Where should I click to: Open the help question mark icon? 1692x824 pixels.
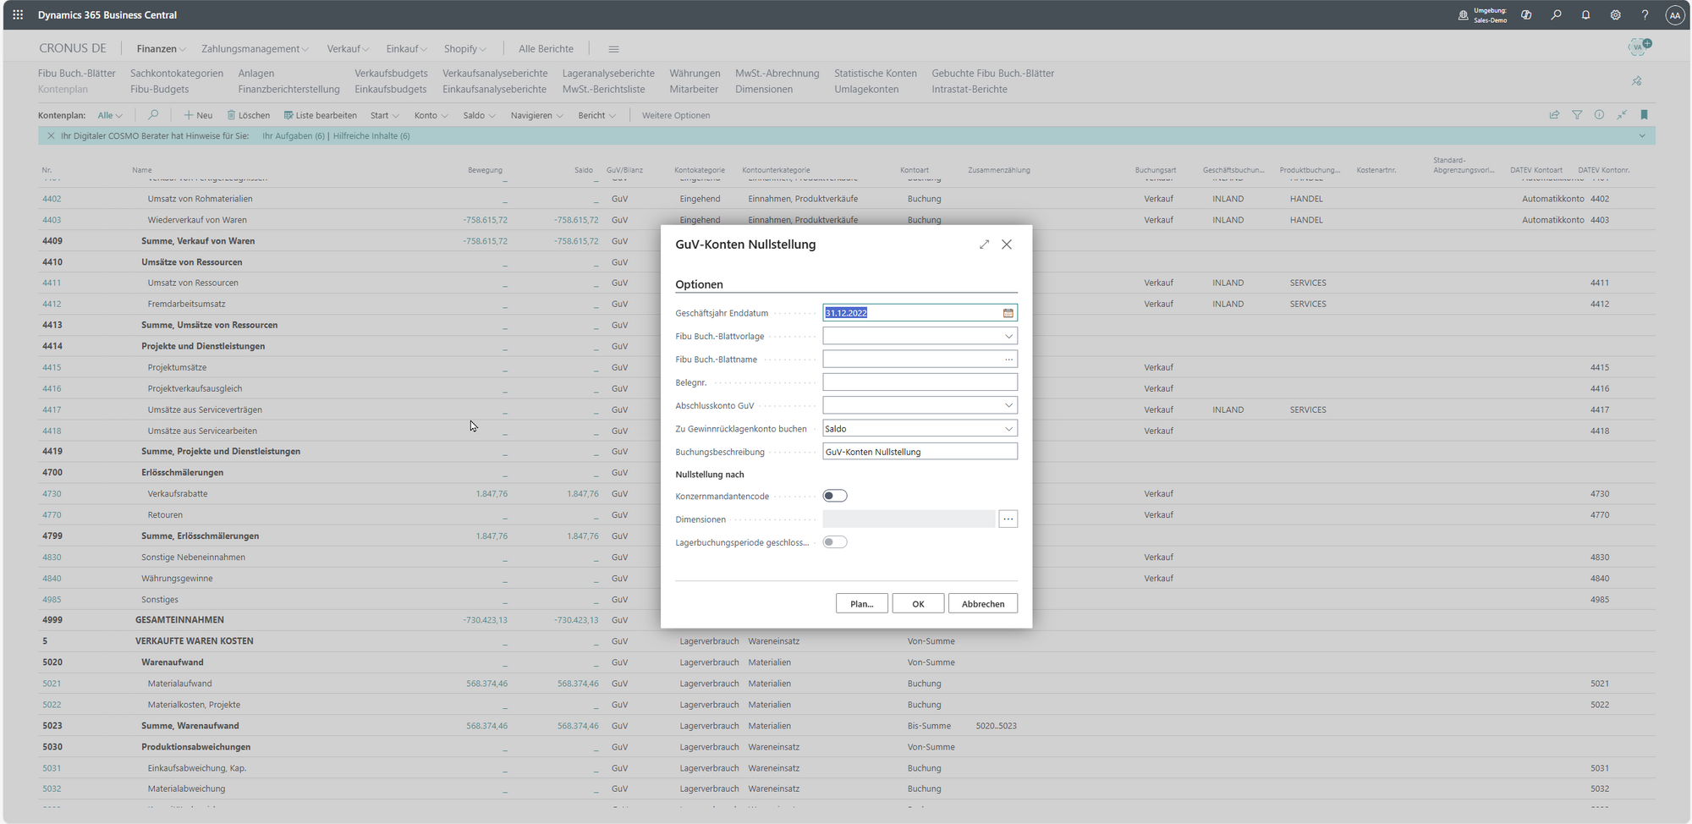[1645, 15]
